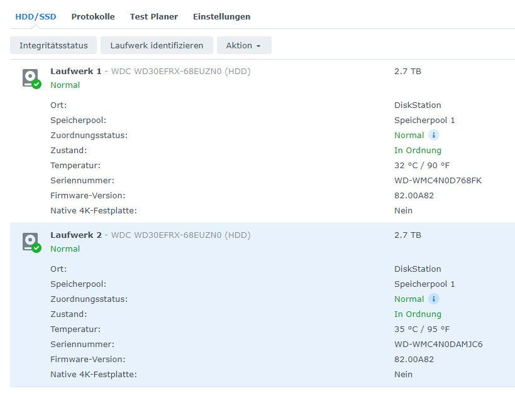Image resolution: width=515 pixels, height=396 pixels.
Task: Go to the Einstellungen tab
Action: pos(222,17)
